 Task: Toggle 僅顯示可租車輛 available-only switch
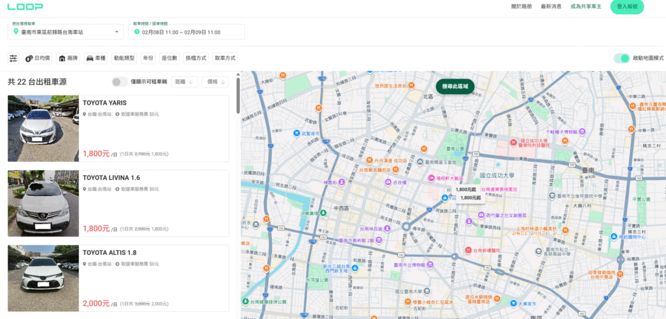pyautogui.click(x=120, y=82)
